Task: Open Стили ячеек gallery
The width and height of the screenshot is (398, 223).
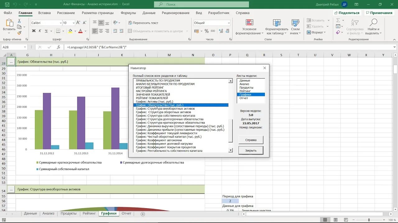Action: point(295,27)
